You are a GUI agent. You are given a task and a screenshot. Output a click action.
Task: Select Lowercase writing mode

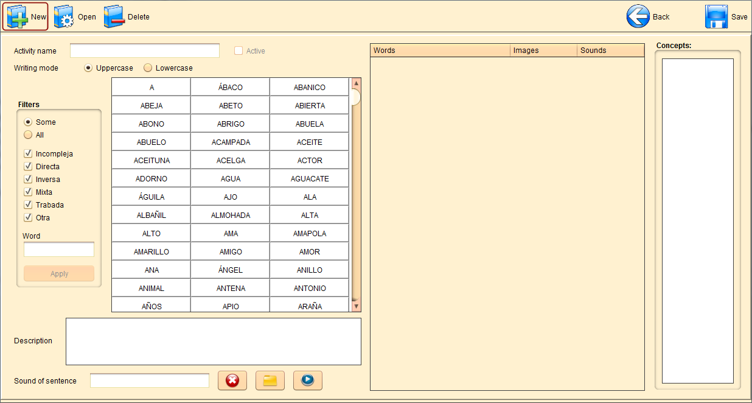pos(148,68)
